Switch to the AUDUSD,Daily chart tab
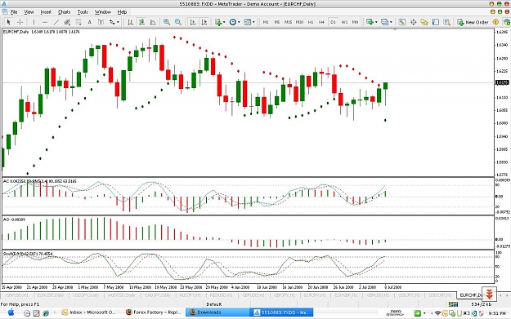The width and height of the screenshot is (511, 319). tap(122, 295)
